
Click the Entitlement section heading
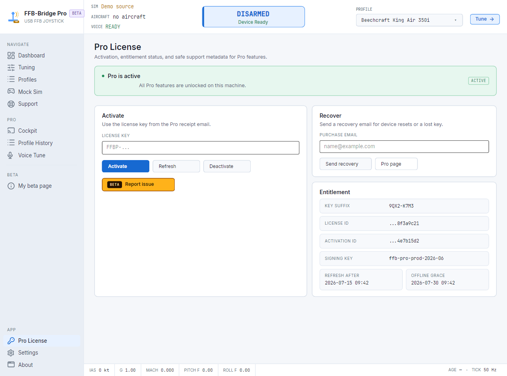tap(335, 192)
